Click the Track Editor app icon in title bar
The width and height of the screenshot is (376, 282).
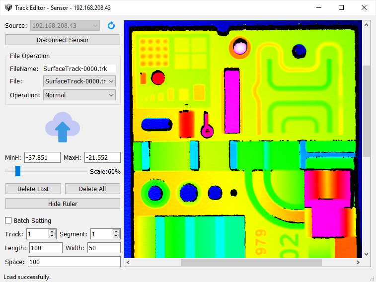point(8,7)
